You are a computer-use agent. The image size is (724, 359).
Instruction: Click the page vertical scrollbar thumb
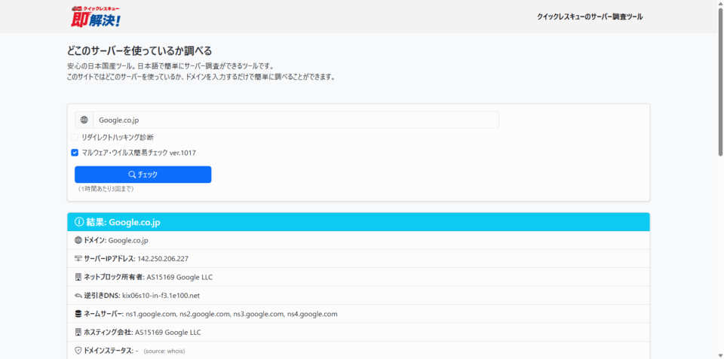(720, 82)
